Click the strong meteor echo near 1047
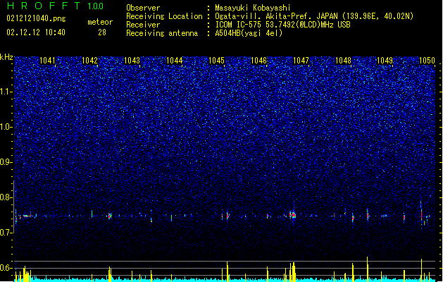Viewport: 443px width, 282px height. click(293, 215)
